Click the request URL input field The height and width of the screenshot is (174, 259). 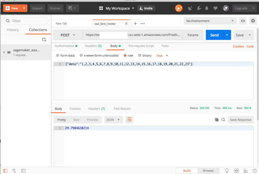point(133,35)
